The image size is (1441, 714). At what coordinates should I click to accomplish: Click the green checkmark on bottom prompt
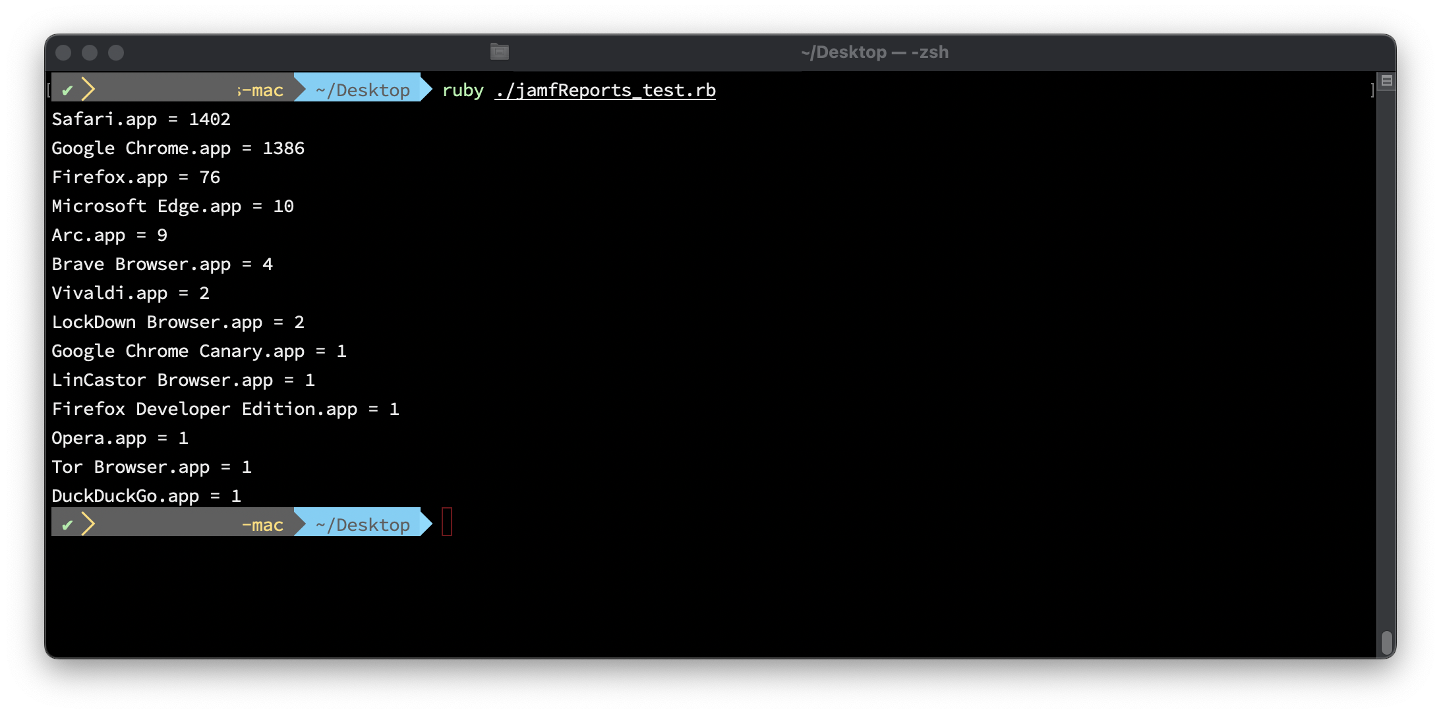coord(67,525)
